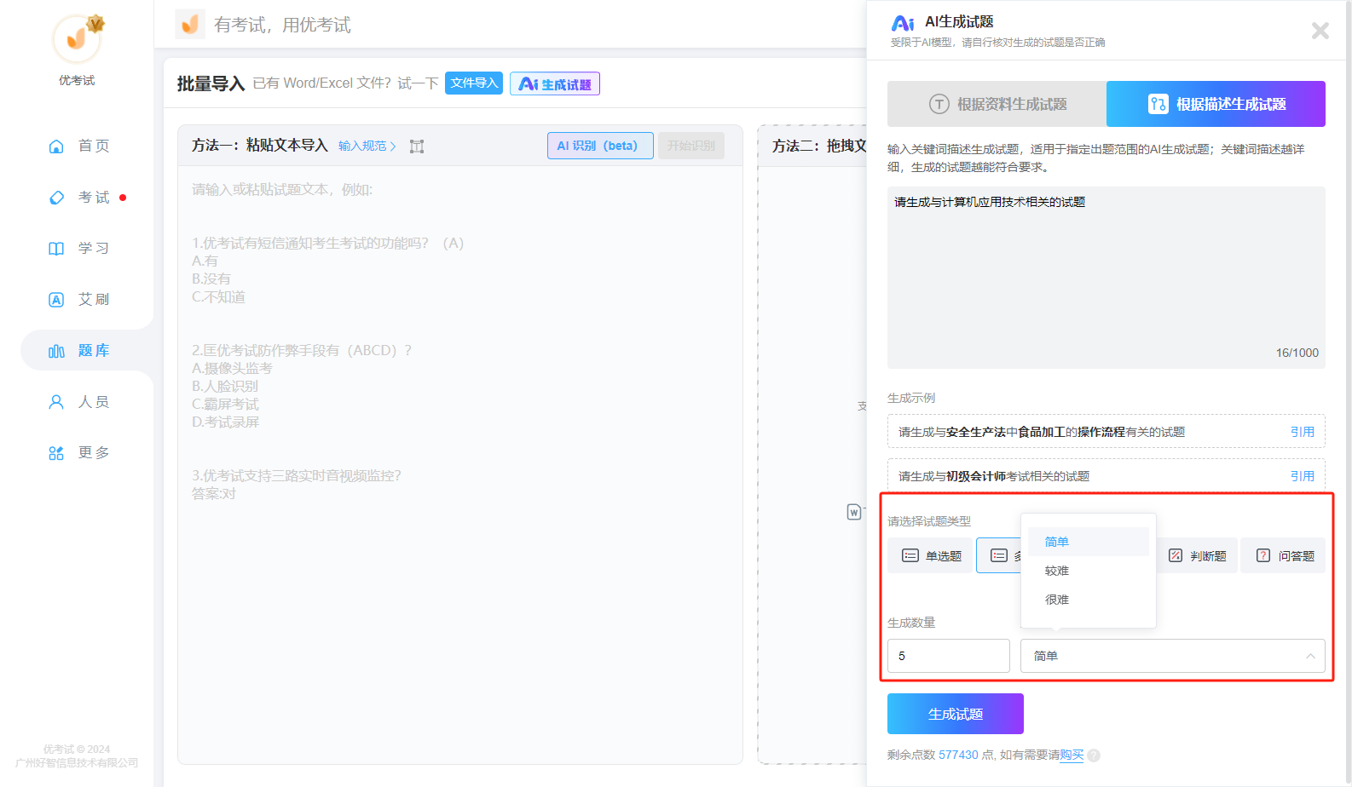Image resolution: width=1352 pixels, height=787 pixels.
Task: Click in the paste-text import area
Action: pos(460,464)
